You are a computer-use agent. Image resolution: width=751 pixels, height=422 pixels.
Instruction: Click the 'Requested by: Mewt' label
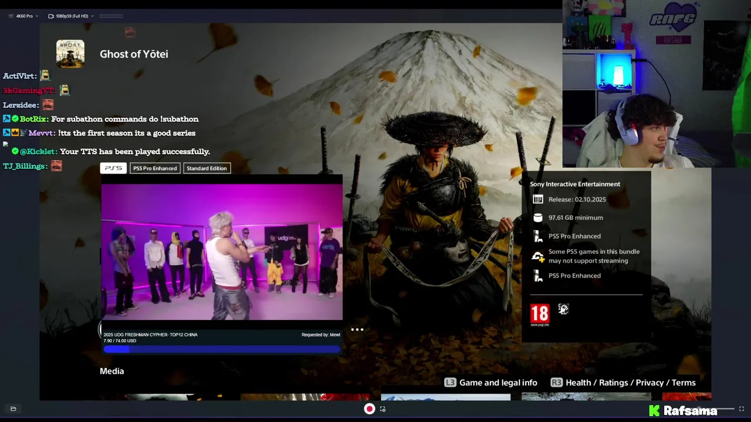[x=321, y=335]
